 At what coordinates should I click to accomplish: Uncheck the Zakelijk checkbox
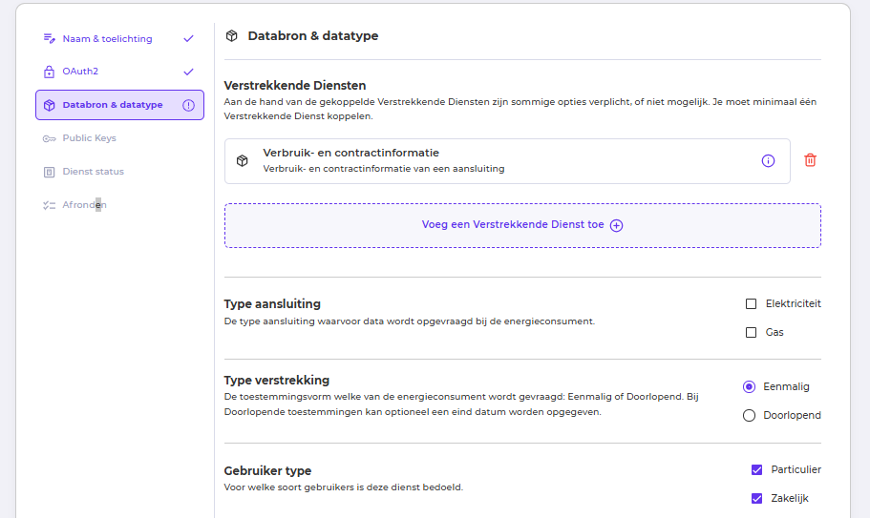point(756,499)
